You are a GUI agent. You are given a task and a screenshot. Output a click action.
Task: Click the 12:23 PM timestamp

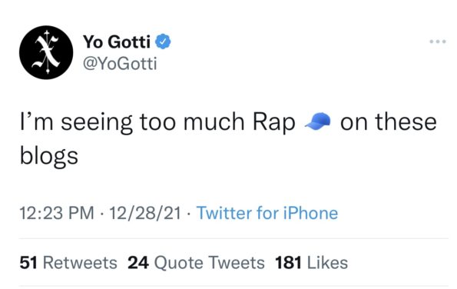tap(57, 213)
